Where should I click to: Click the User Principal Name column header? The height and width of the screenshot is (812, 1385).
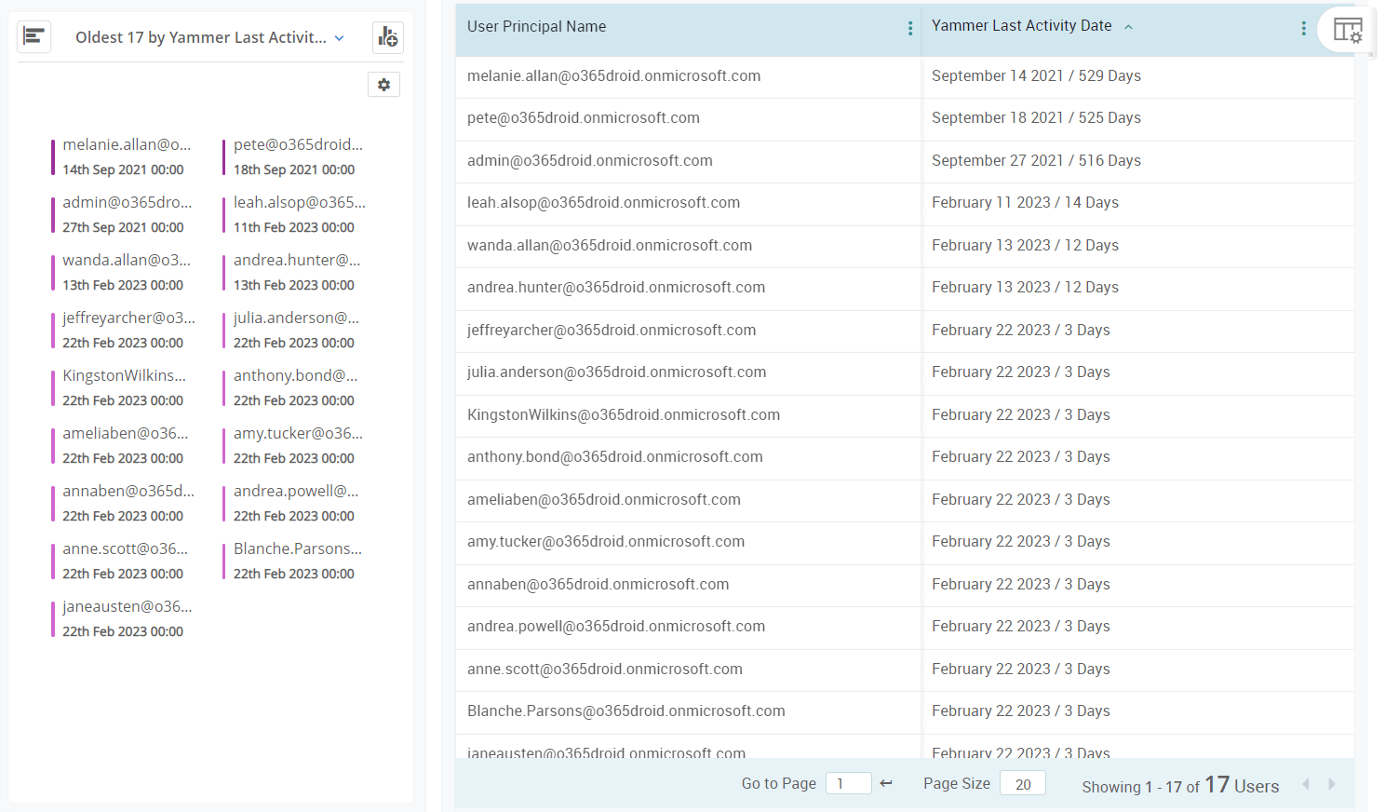pyautogui.click(x=536, y=26)
